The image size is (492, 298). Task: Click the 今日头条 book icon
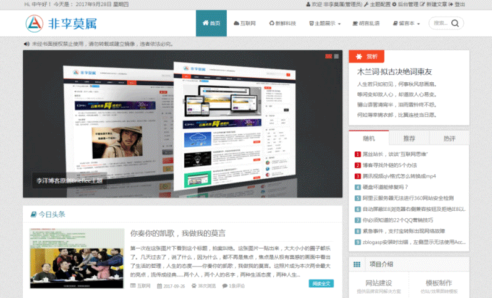(x=33, y=215)
